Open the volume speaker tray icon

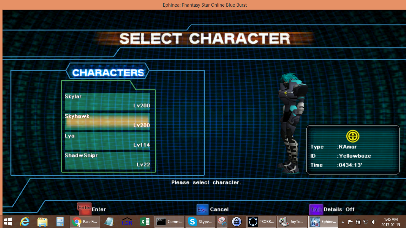click(374, 222)
